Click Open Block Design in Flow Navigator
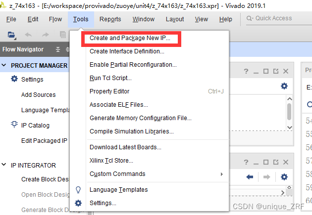312x215 pixels. coord(46,195)
